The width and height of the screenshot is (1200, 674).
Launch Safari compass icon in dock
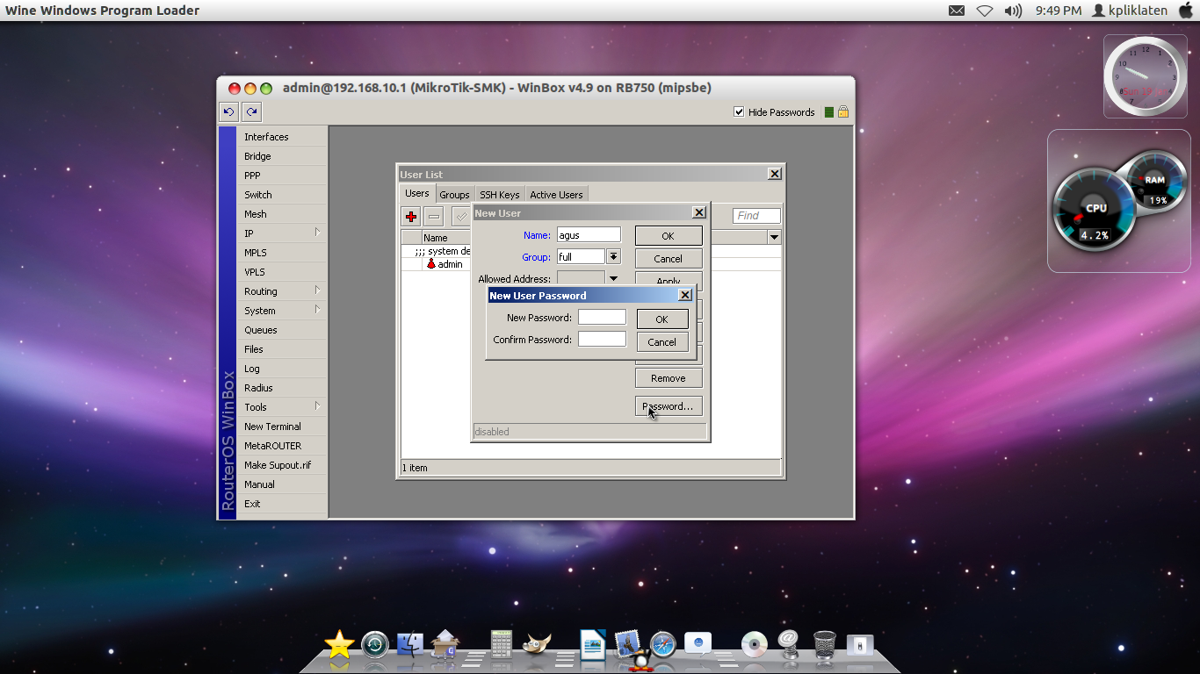(663, 645)
